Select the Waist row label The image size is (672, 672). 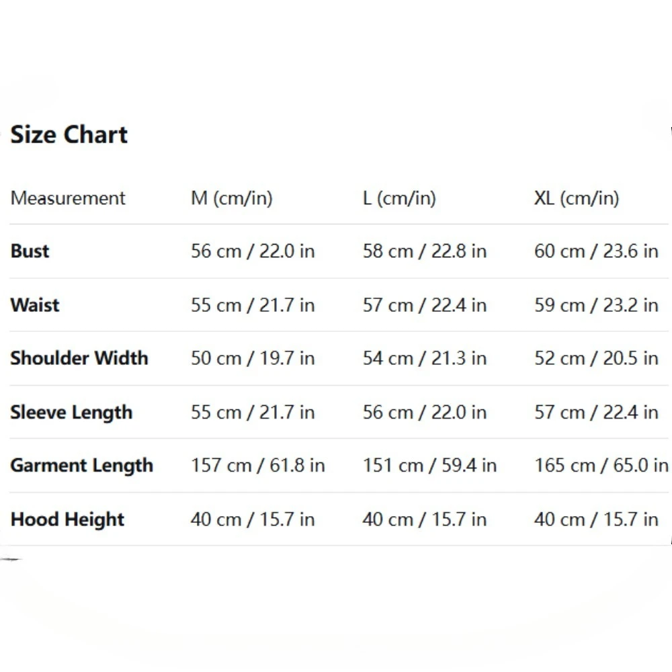(35, 305)
